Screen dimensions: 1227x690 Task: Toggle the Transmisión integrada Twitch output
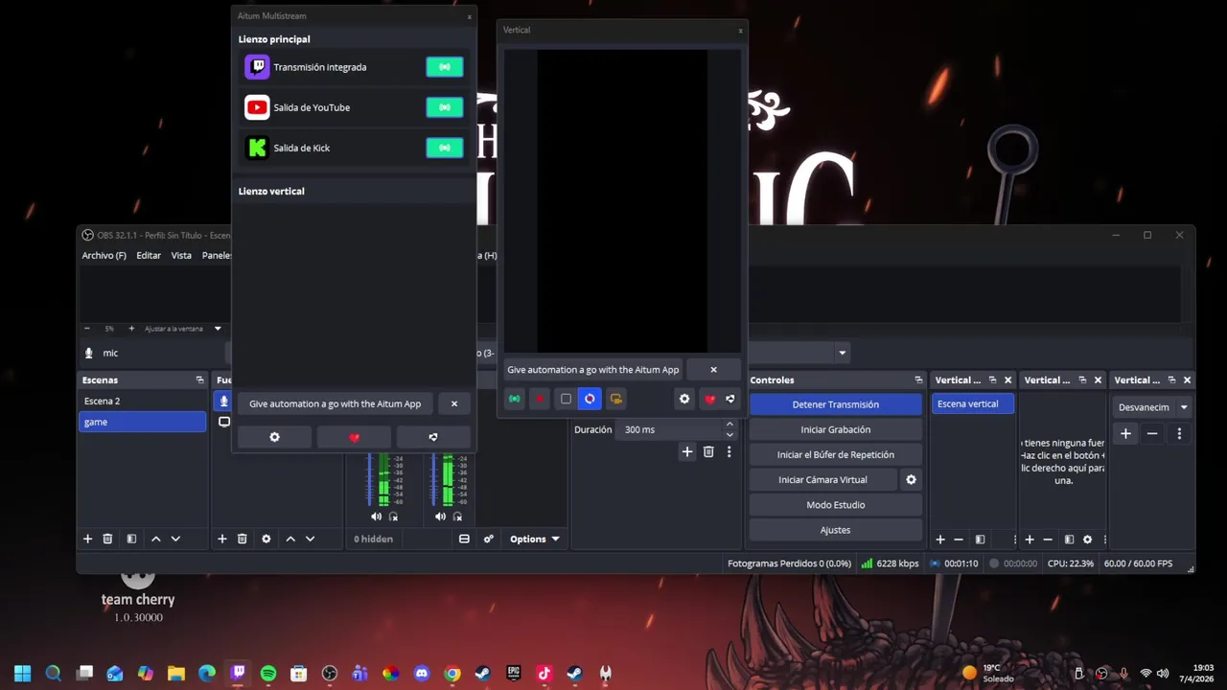point(444,67)
